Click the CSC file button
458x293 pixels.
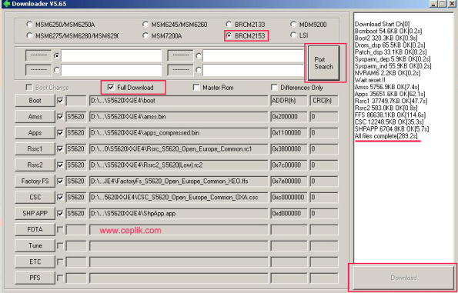coord(35,198)
